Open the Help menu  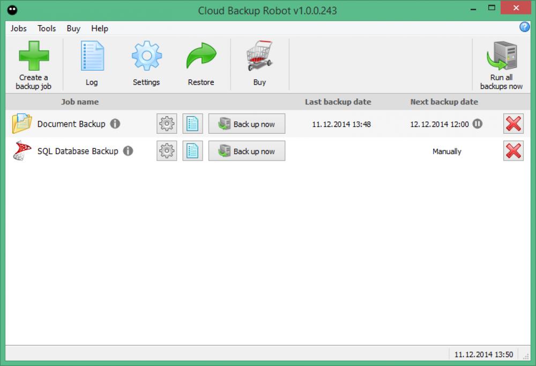99,28
